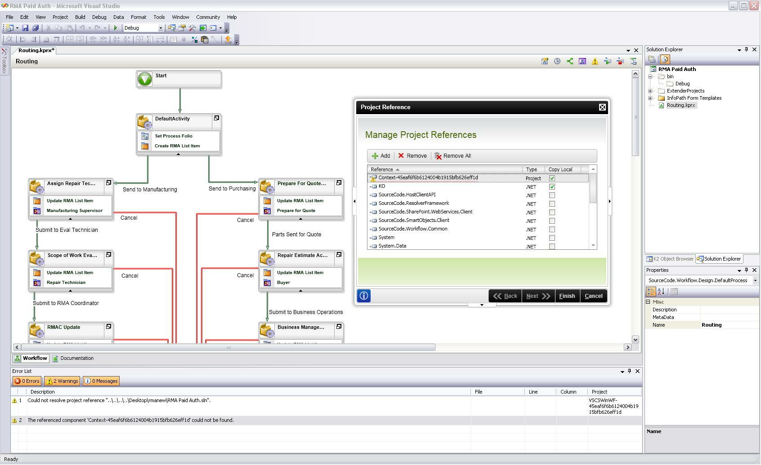Expand ExtenderProjects folder

tap(650, 91)
